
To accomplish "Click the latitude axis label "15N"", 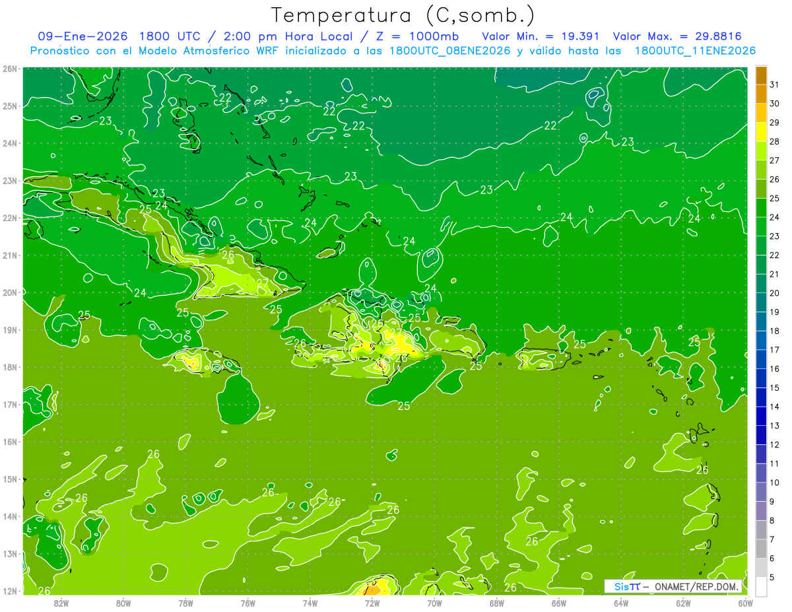I will point(10,479).
